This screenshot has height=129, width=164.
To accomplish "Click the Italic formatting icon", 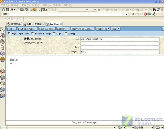I will coord(103,10).
